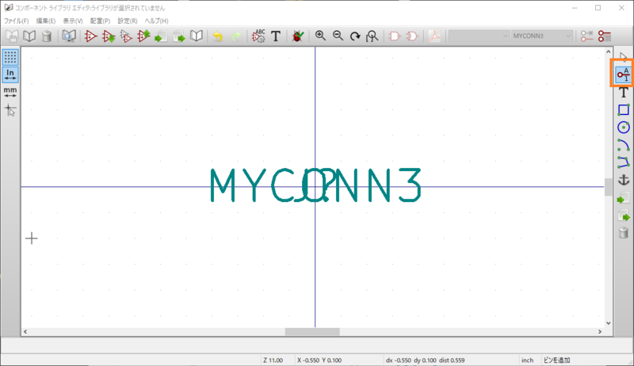
Task: Open the associated datasheet PDF icon
Action: coord(434,36)
